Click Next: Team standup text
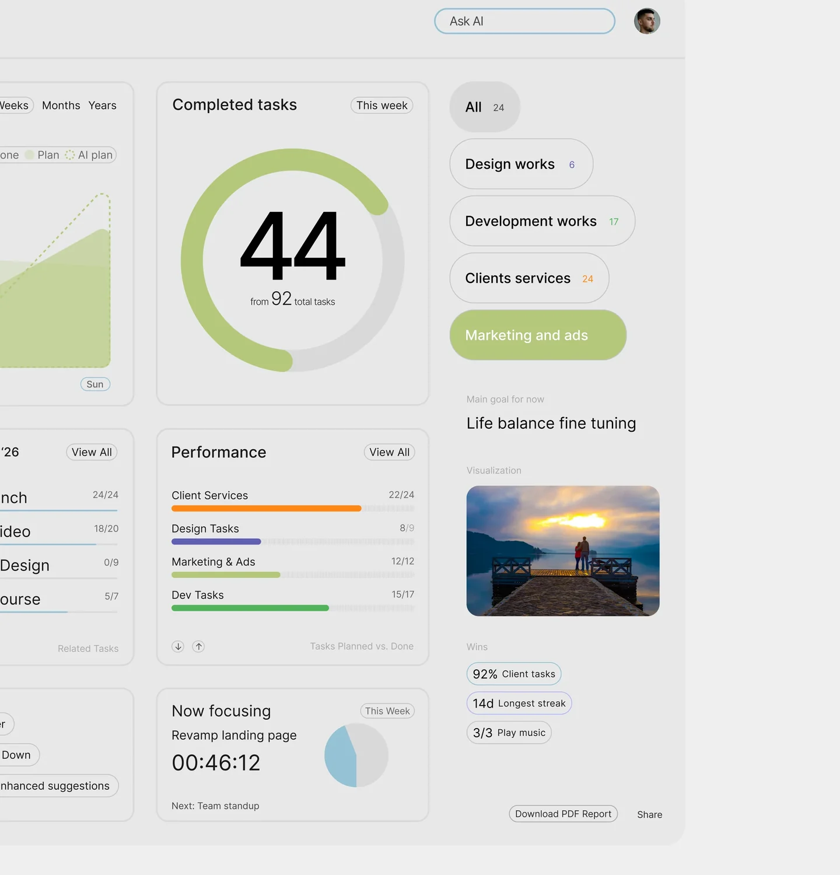840x875 pixels. point(215,806)
